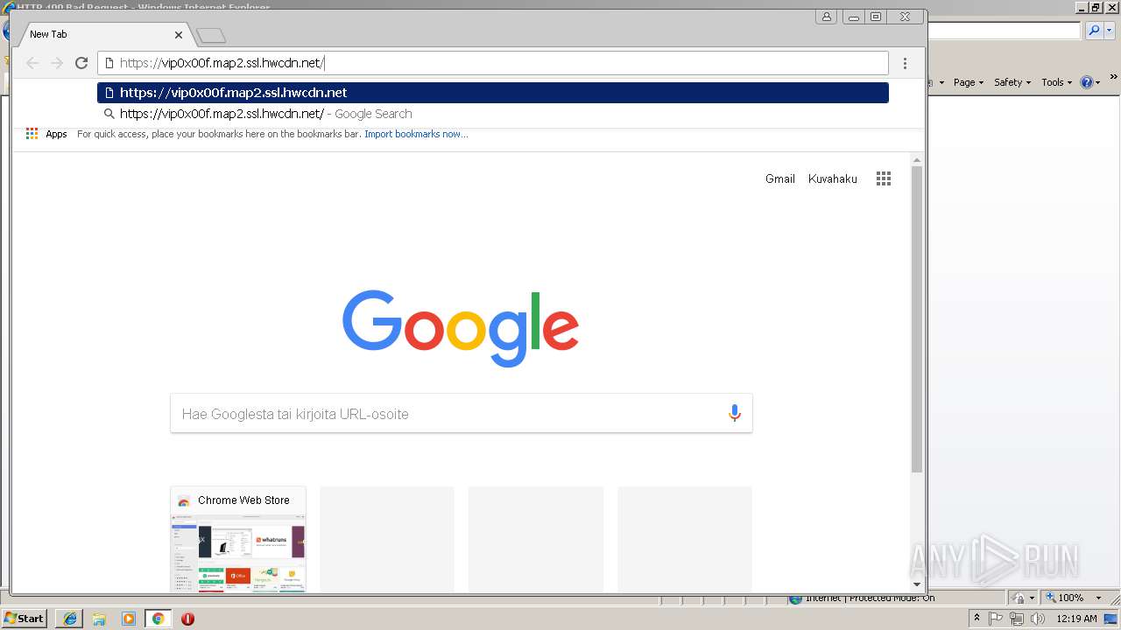Open Chrome's three-dot menu
Image resolution: width=1121 pixels, height=630 pixels.
905,63
